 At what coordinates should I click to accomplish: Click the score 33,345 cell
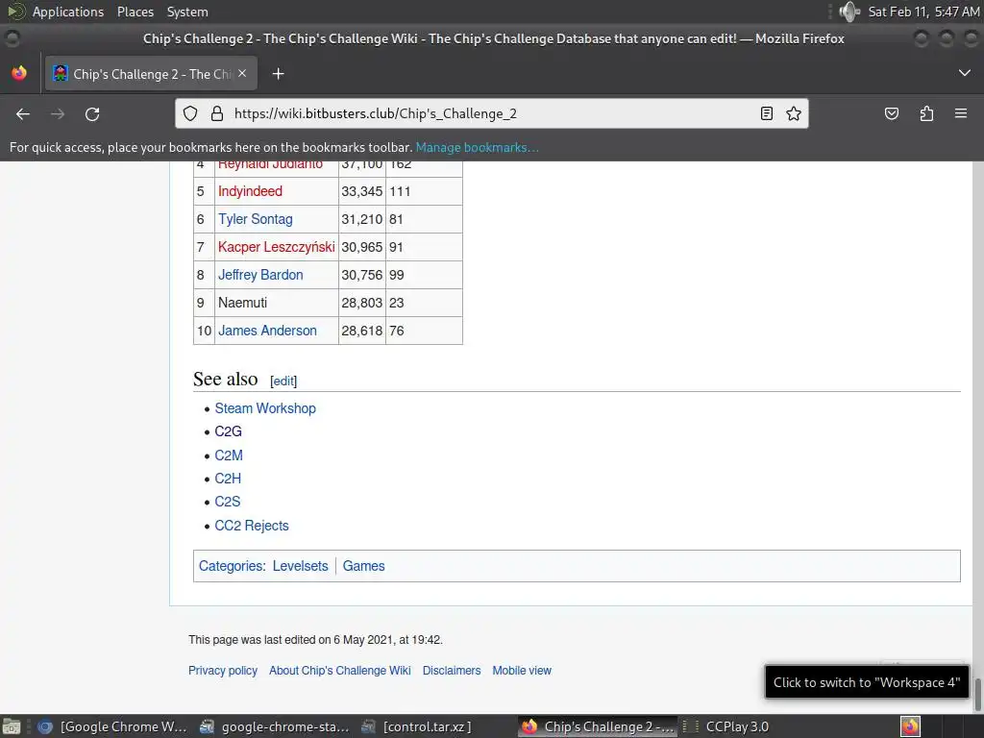point(362,191)
